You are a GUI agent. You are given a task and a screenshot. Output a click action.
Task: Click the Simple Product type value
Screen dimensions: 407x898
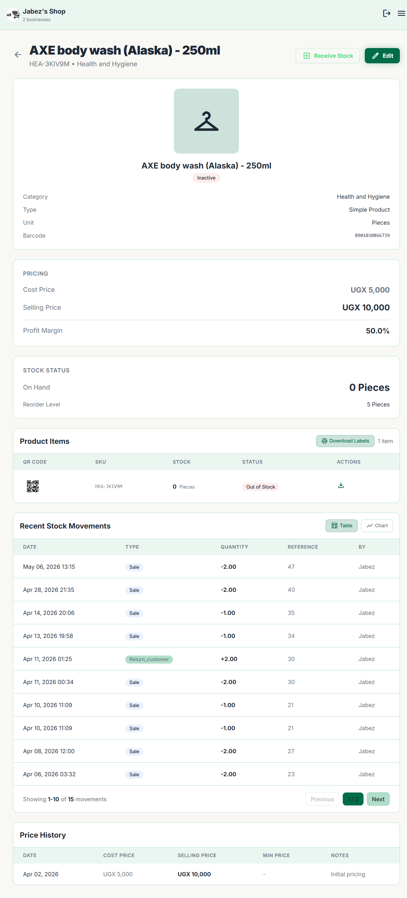369,209
